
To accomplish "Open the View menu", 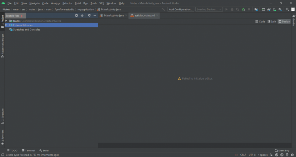I will pyautogui.click(x=24, y=3).
